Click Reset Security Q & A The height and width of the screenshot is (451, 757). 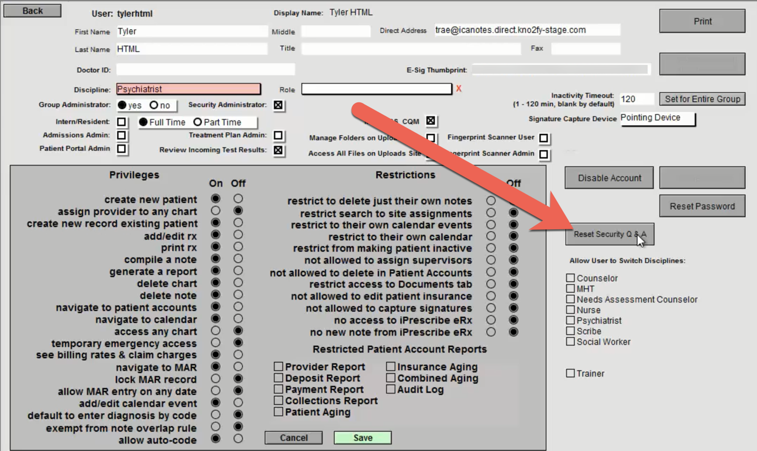click(609, 234)
